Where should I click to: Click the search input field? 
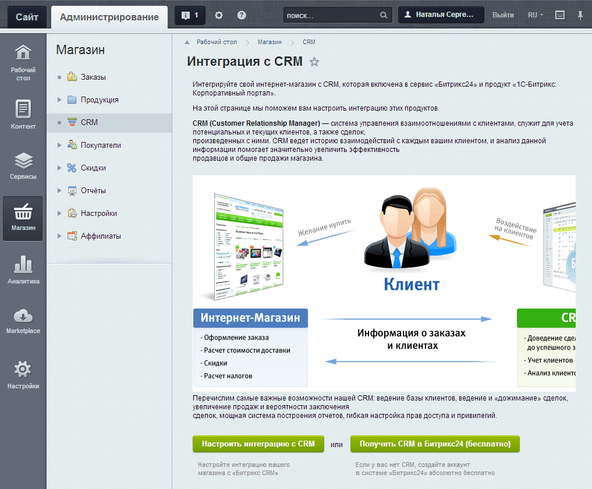point(331,15)
